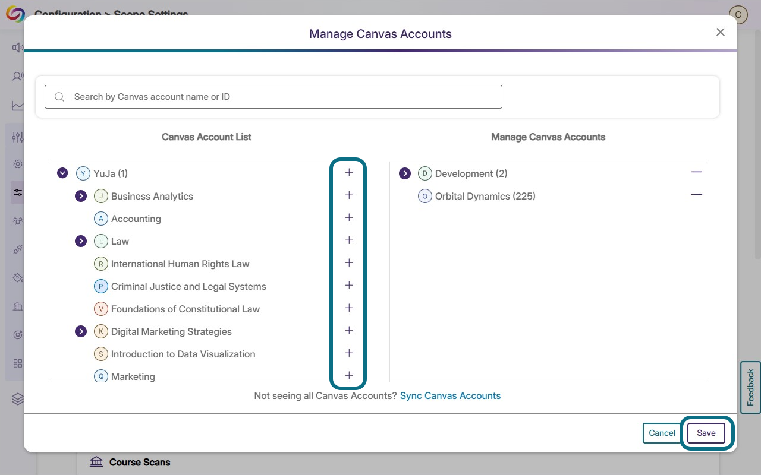This screenshot has height=475, width=761.
Task: Open the user avatar C menu
Action: pos(738,14)
